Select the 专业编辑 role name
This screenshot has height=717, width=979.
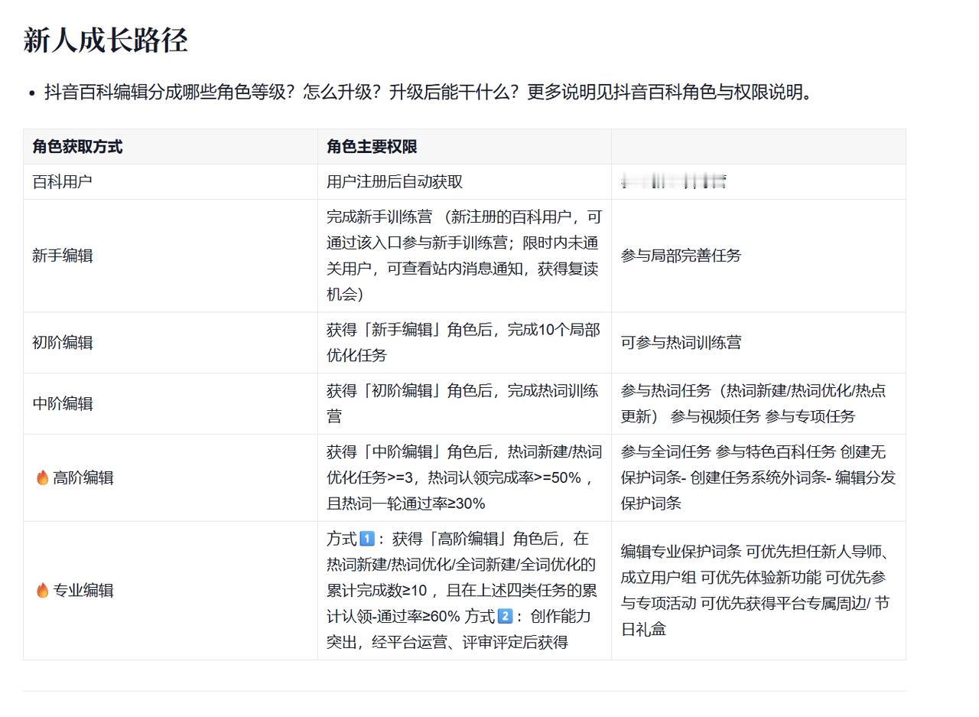[x=83, y=591]
